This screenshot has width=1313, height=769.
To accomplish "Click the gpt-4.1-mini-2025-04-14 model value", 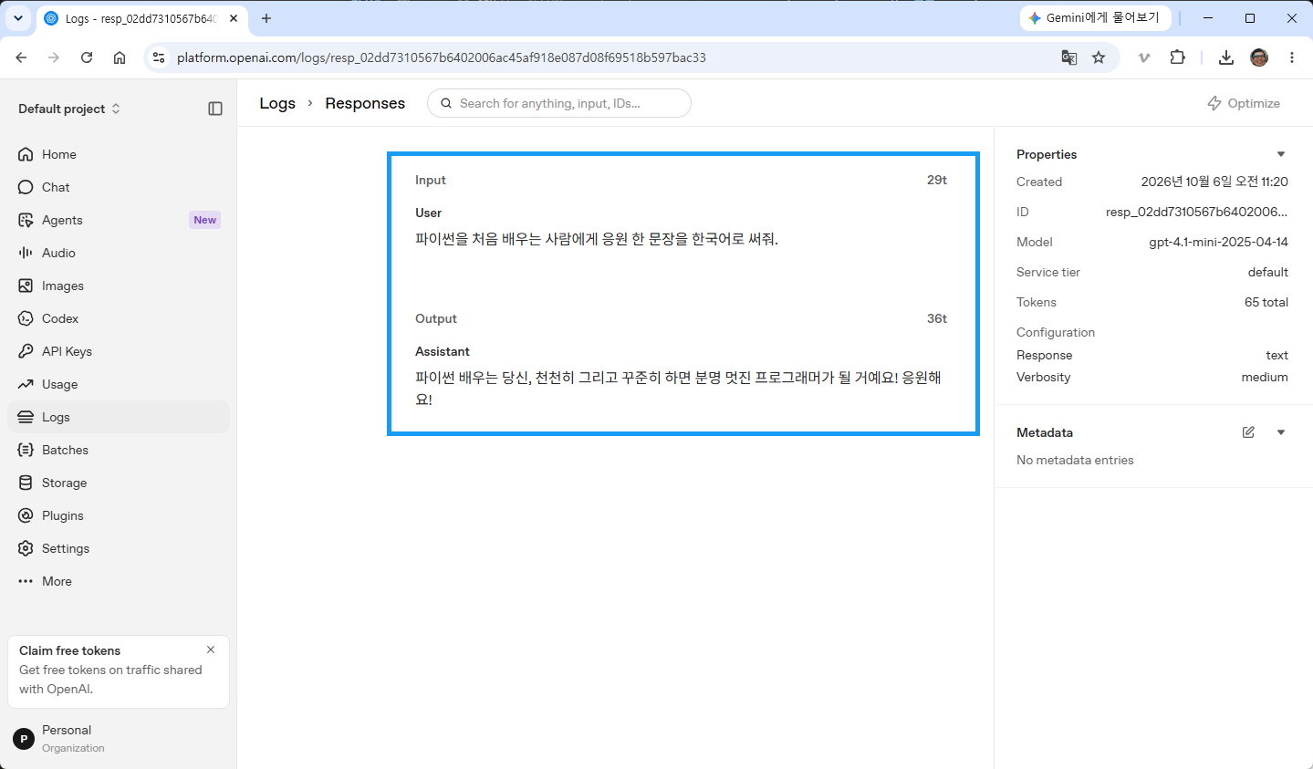I will coord(1219,242).
